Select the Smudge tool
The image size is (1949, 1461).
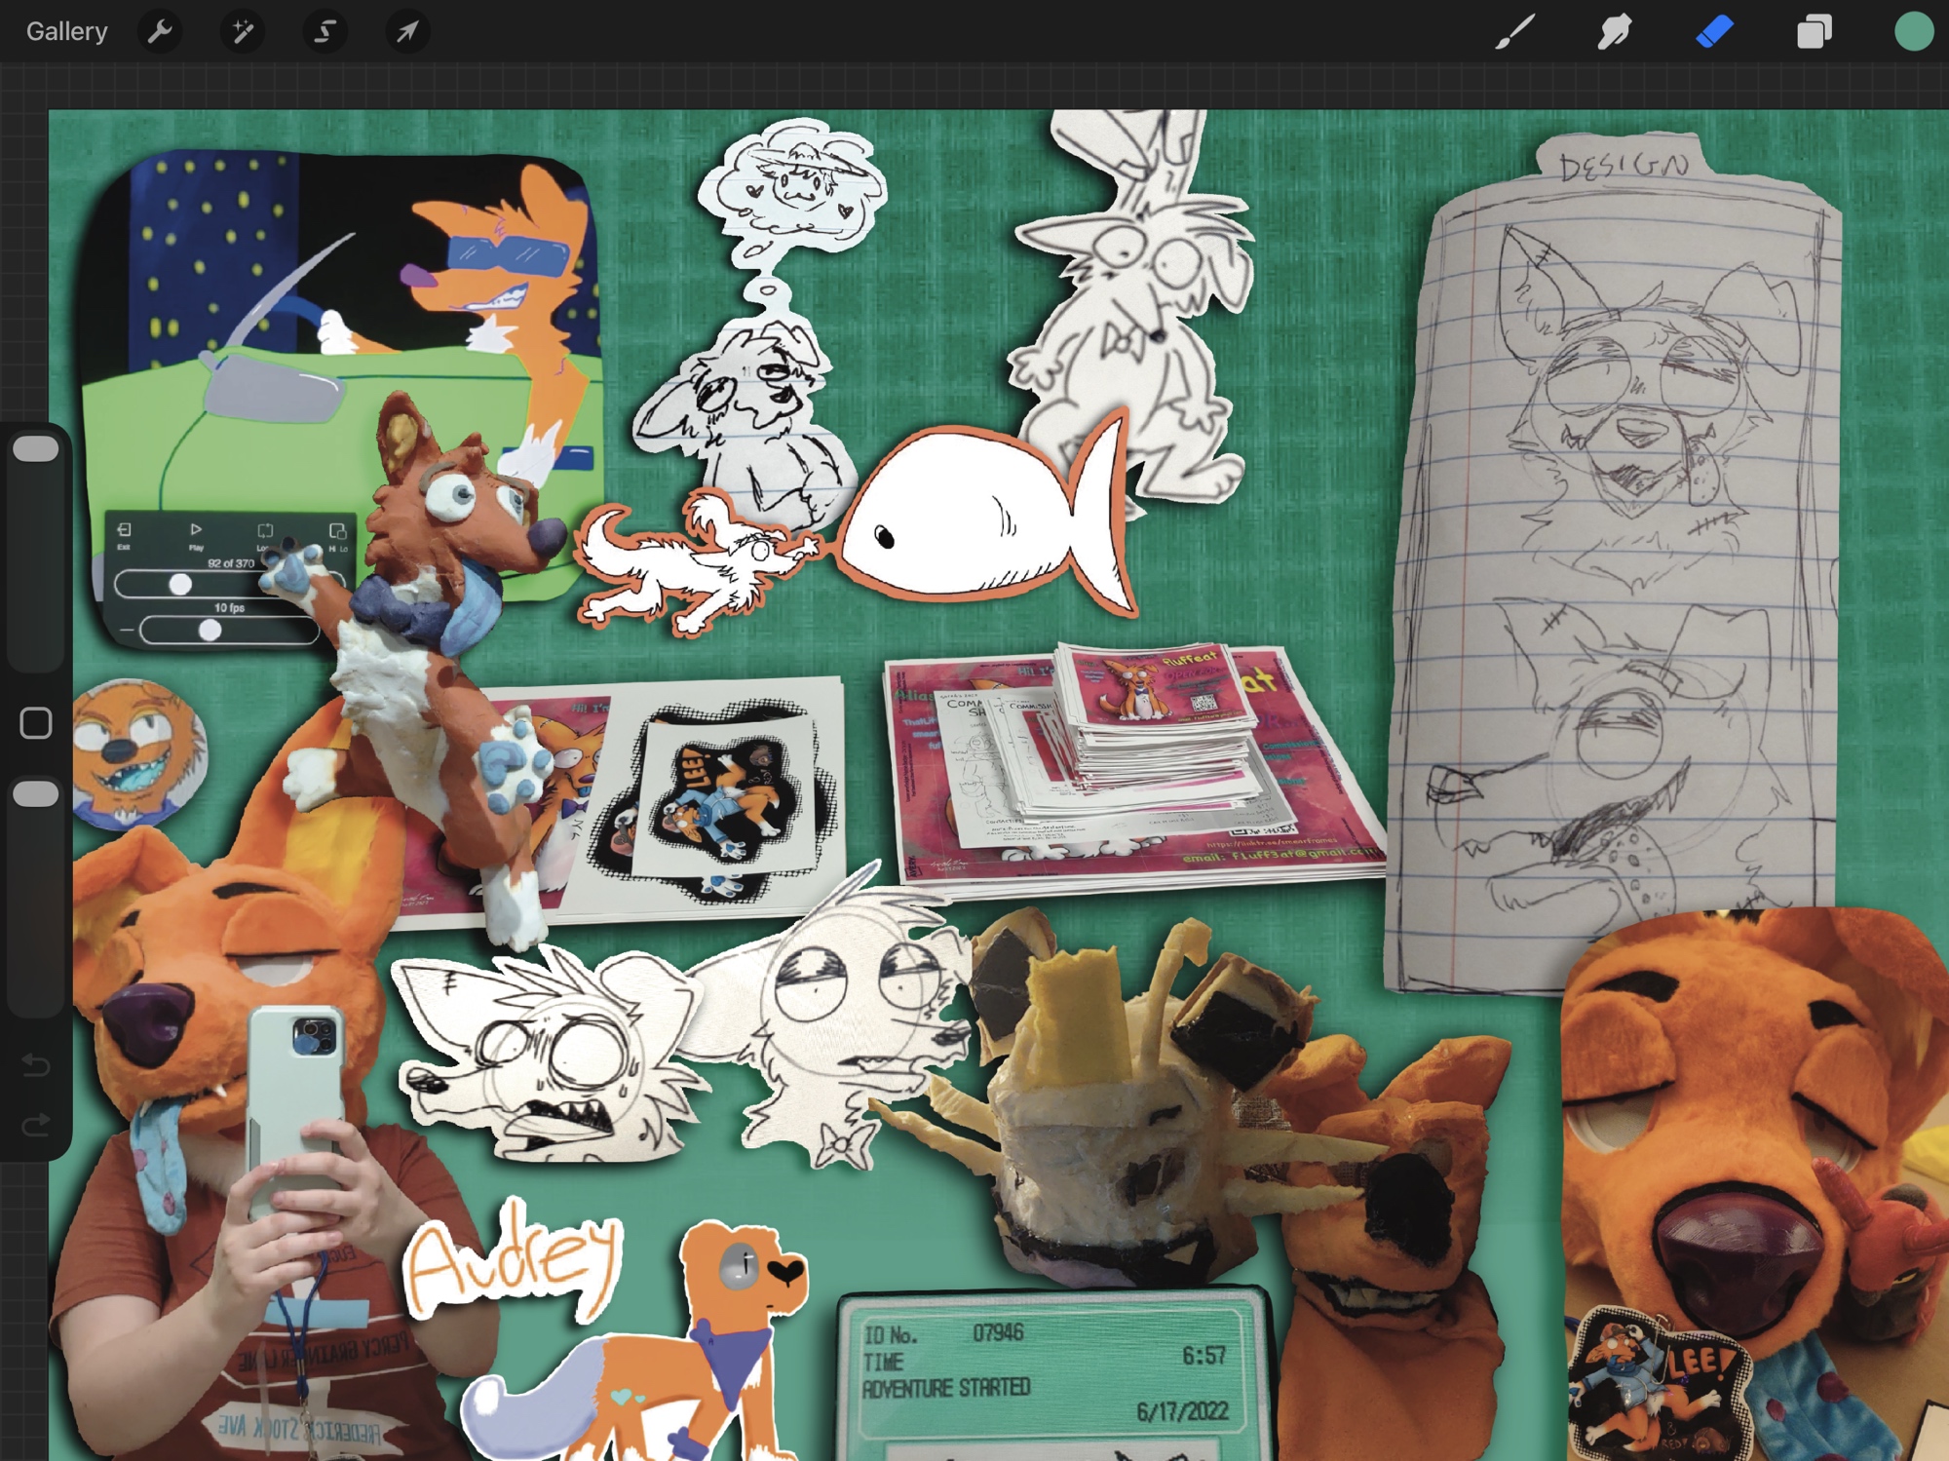click(x=1615, y=32)
